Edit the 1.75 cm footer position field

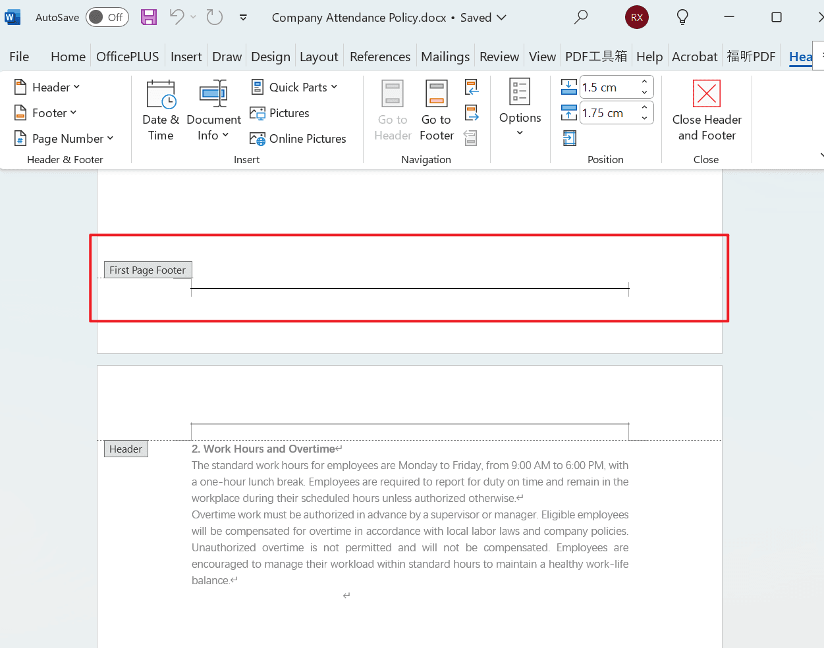(608, 112)
